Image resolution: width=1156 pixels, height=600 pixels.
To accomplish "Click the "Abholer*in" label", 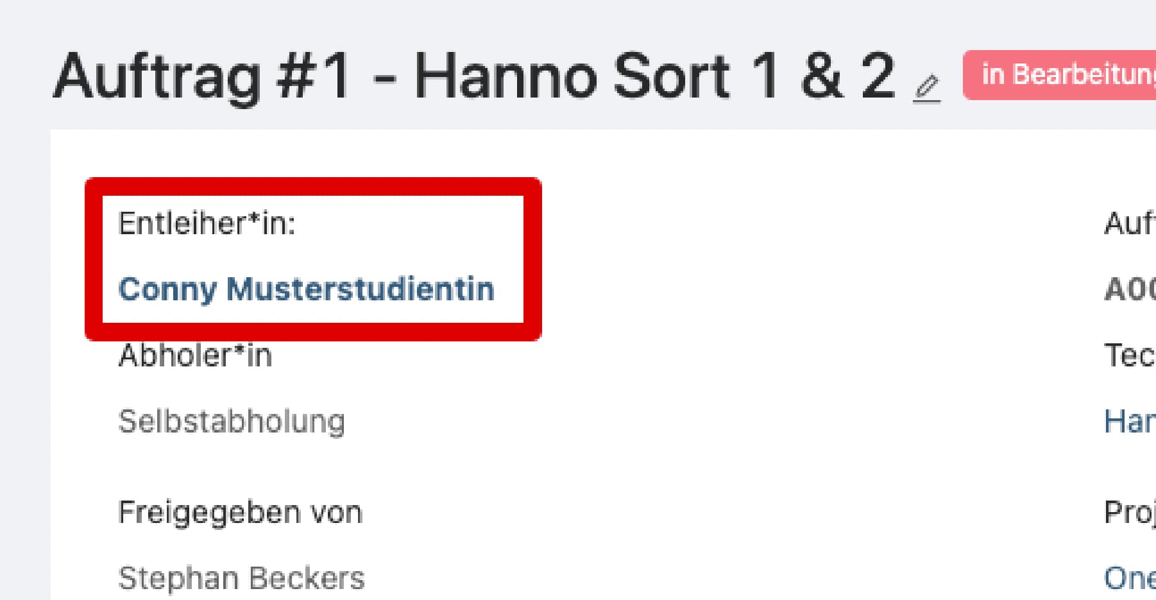I will pyautogui.click(x=195, y=356).
